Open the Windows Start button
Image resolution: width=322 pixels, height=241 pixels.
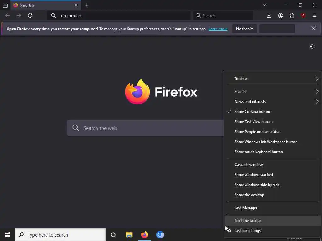pos(8,235)
